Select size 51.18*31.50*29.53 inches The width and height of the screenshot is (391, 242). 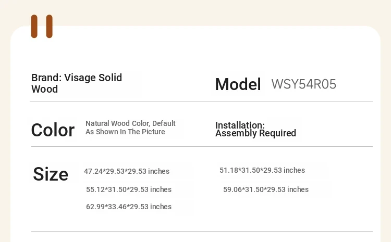262,170
